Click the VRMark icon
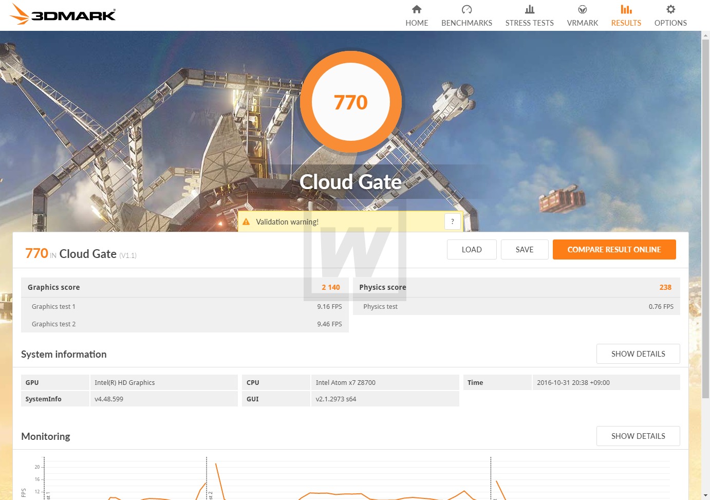The height and width of the screenshot is (500, 710). tap(583, 9)
